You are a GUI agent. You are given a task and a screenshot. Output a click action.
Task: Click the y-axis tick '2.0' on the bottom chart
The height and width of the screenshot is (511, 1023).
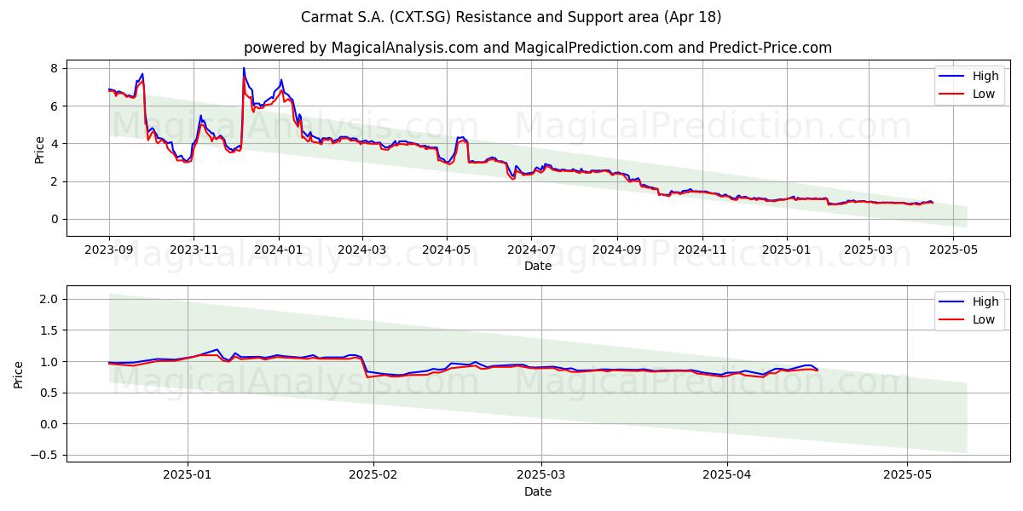coord(48,299)
